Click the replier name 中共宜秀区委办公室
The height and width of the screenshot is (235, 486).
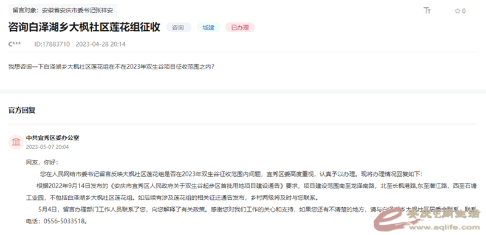coord(53,138)
